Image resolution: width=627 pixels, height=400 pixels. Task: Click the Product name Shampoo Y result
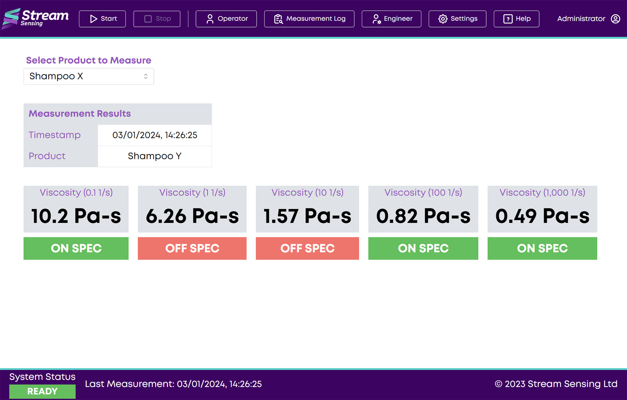[x=154, y=156]
